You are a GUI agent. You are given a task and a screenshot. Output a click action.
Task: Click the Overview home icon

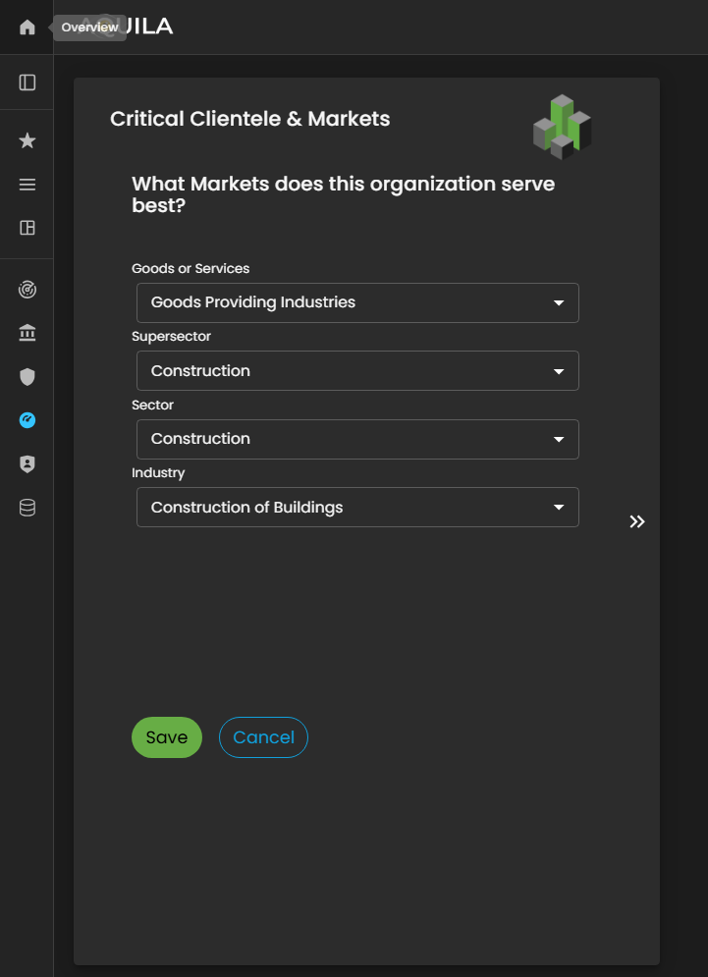point(27,27)
